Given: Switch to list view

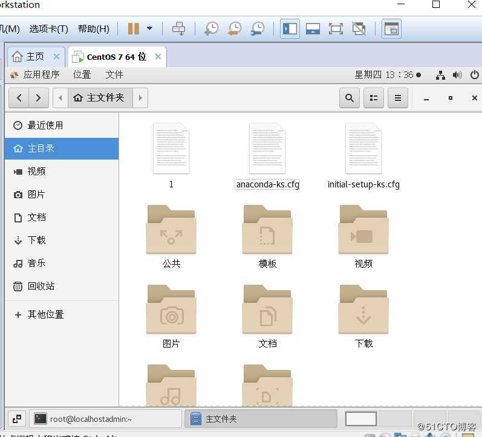Looking at the screenshot, I should click(x=374, y=98).
